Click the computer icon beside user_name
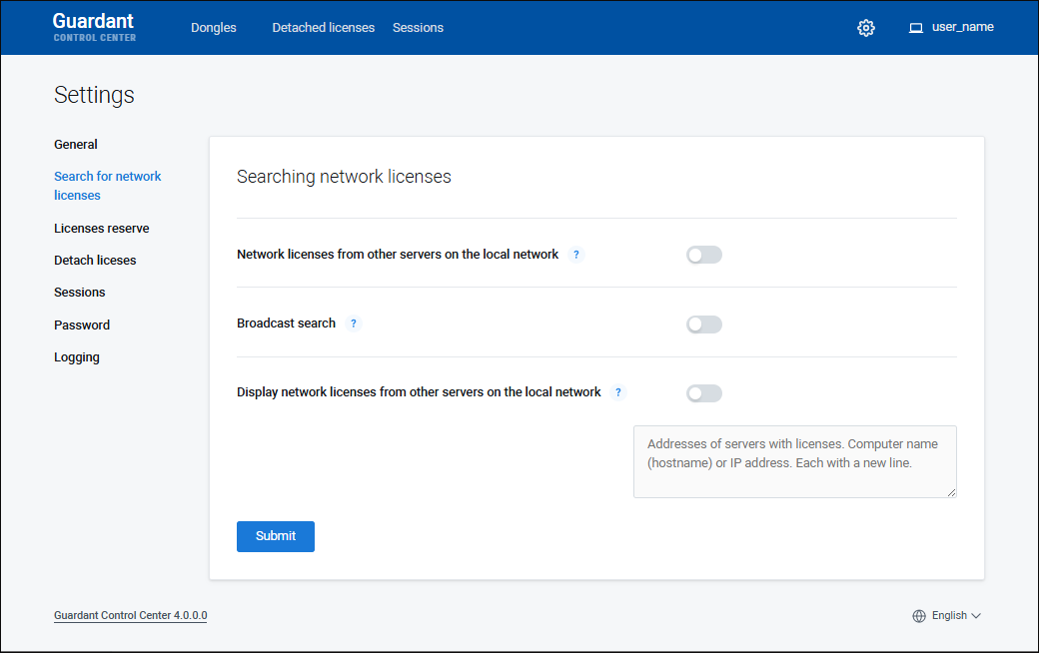The width and height of the screenshot is (1039, 653). click(x=915, y=28)
